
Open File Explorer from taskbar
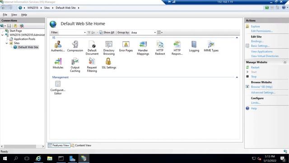point(50,158)
